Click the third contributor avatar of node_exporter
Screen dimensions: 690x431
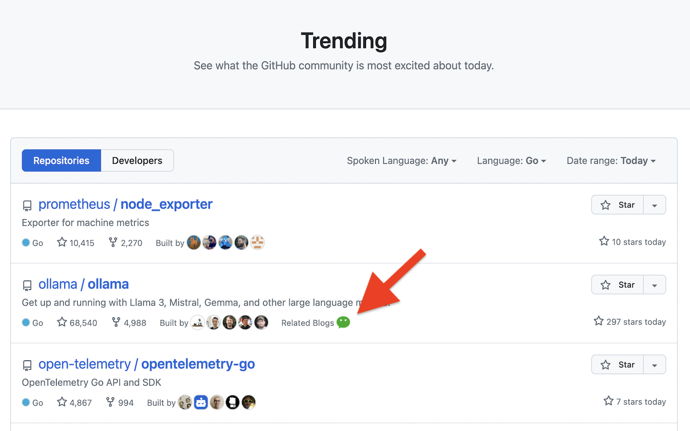pyautogui.click(x=226, y=242)
